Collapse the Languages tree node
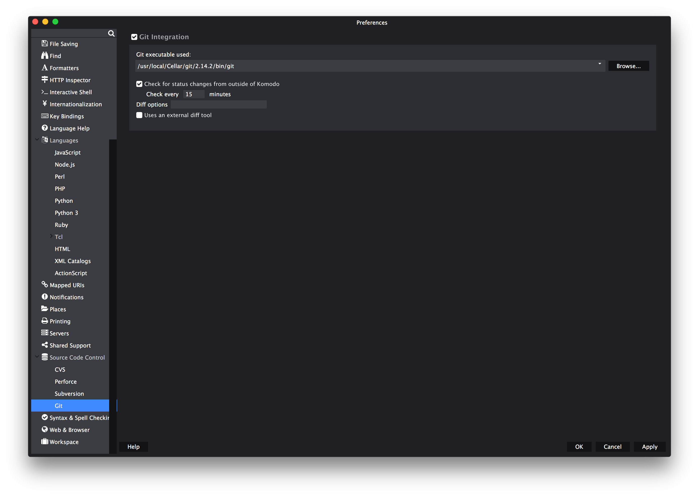This screenshot has width=699, height=497. point(37,139)
